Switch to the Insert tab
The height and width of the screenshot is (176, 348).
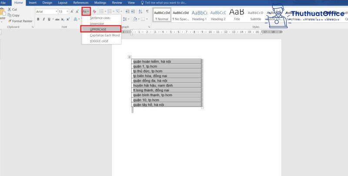click(33, 3)
